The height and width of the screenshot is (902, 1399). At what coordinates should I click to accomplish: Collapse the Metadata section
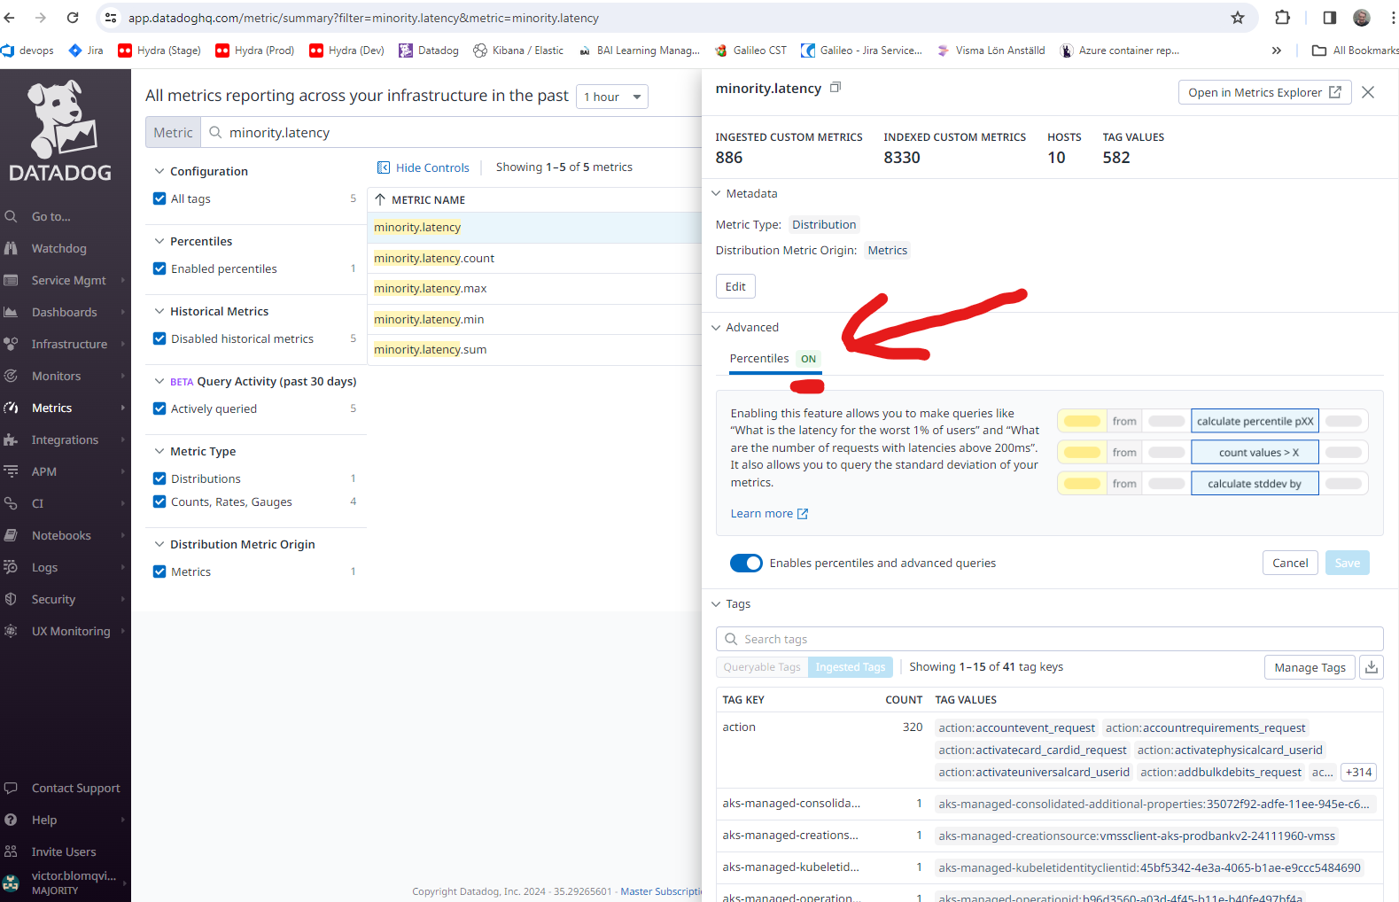tap(716, 194)
